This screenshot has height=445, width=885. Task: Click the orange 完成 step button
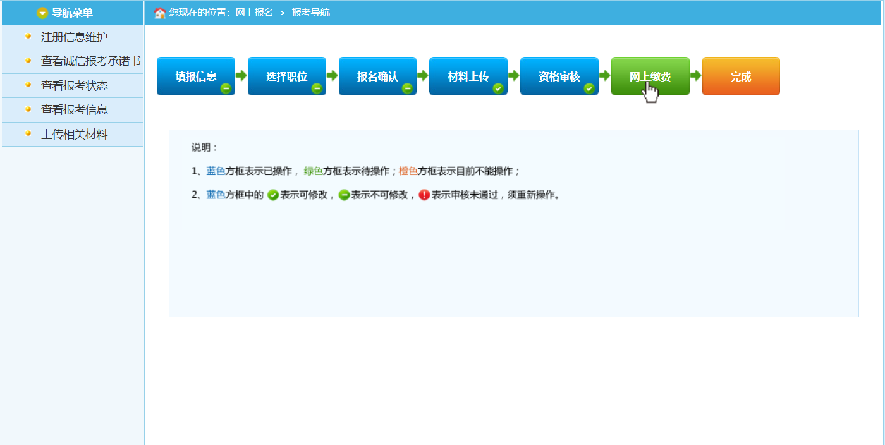point(741,76)
